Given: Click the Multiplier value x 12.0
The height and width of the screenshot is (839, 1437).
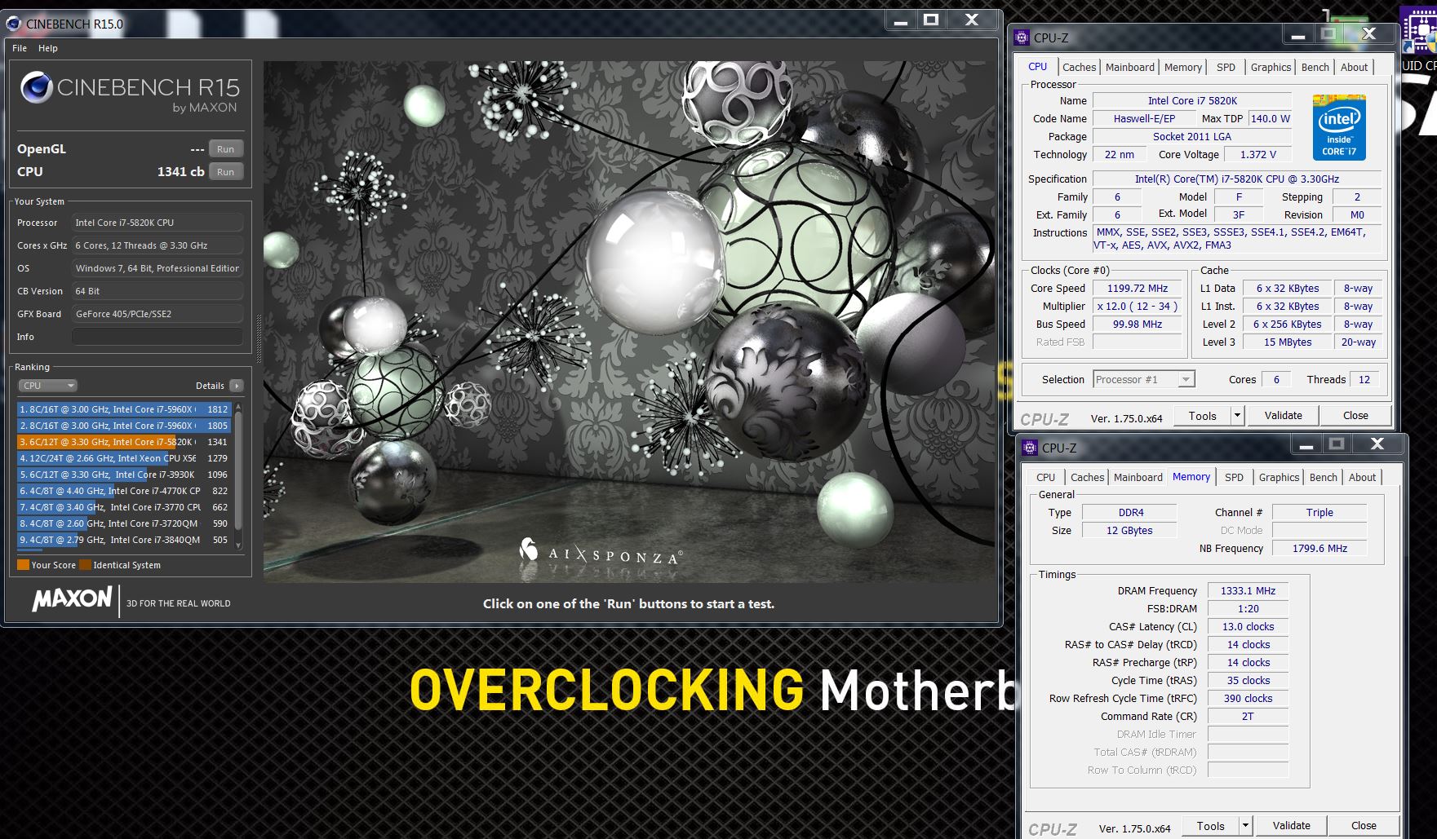Looking at the screenshot, I should 1138,307.
